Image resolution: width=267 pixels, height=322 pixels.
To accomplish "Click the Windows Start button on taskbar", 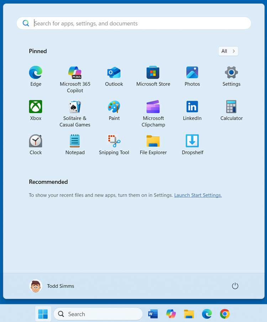I will click(x=43, y=314).
